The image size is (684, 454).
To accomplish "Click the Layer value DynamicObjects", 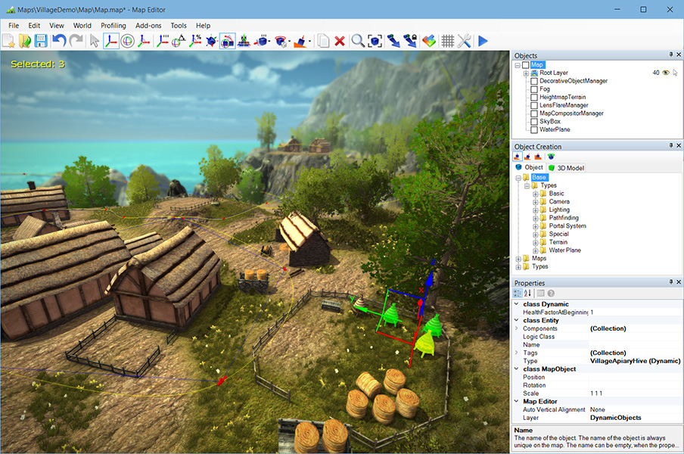I will (x=615, y=418).
